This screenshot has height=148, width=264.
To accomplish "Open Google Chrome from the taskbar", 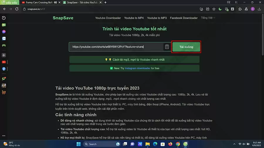I will (x=178, y=144).
